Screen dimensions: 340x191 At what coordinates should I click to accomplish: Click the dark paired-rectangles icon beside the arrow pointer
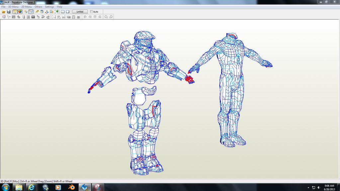click(x=14, y=17)
